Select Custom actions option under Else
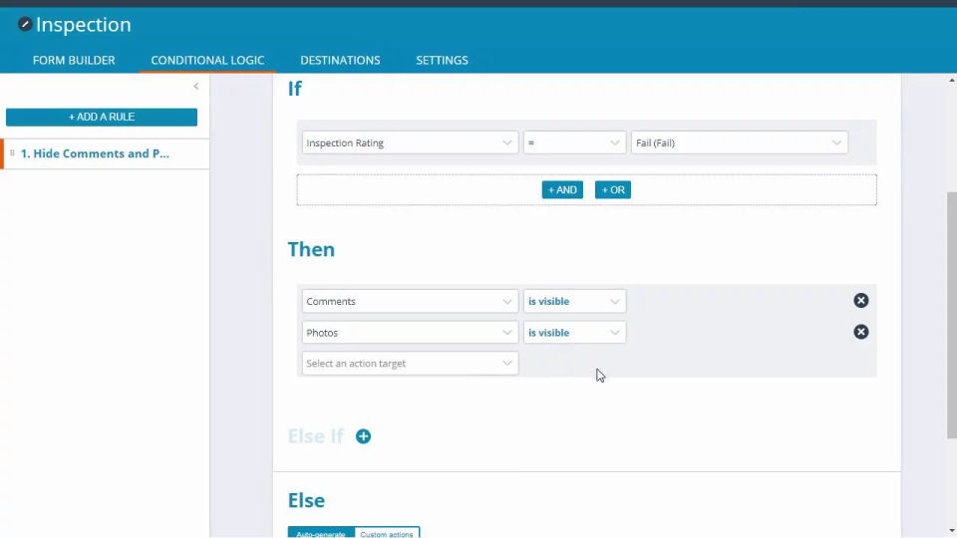957x538 pixels. point(387,533)
